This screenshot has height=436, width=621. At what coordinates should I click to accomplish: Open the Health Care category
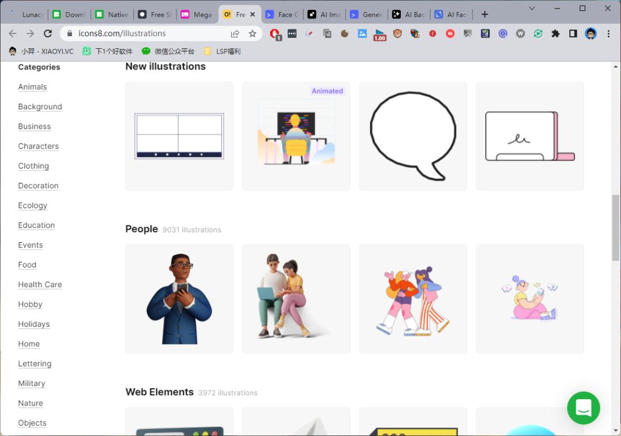pyautogui.click(x=40, y=284)
